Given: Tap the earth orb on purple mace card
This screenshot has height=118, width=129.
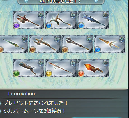Looking at the screenshot, I should 65,49.
